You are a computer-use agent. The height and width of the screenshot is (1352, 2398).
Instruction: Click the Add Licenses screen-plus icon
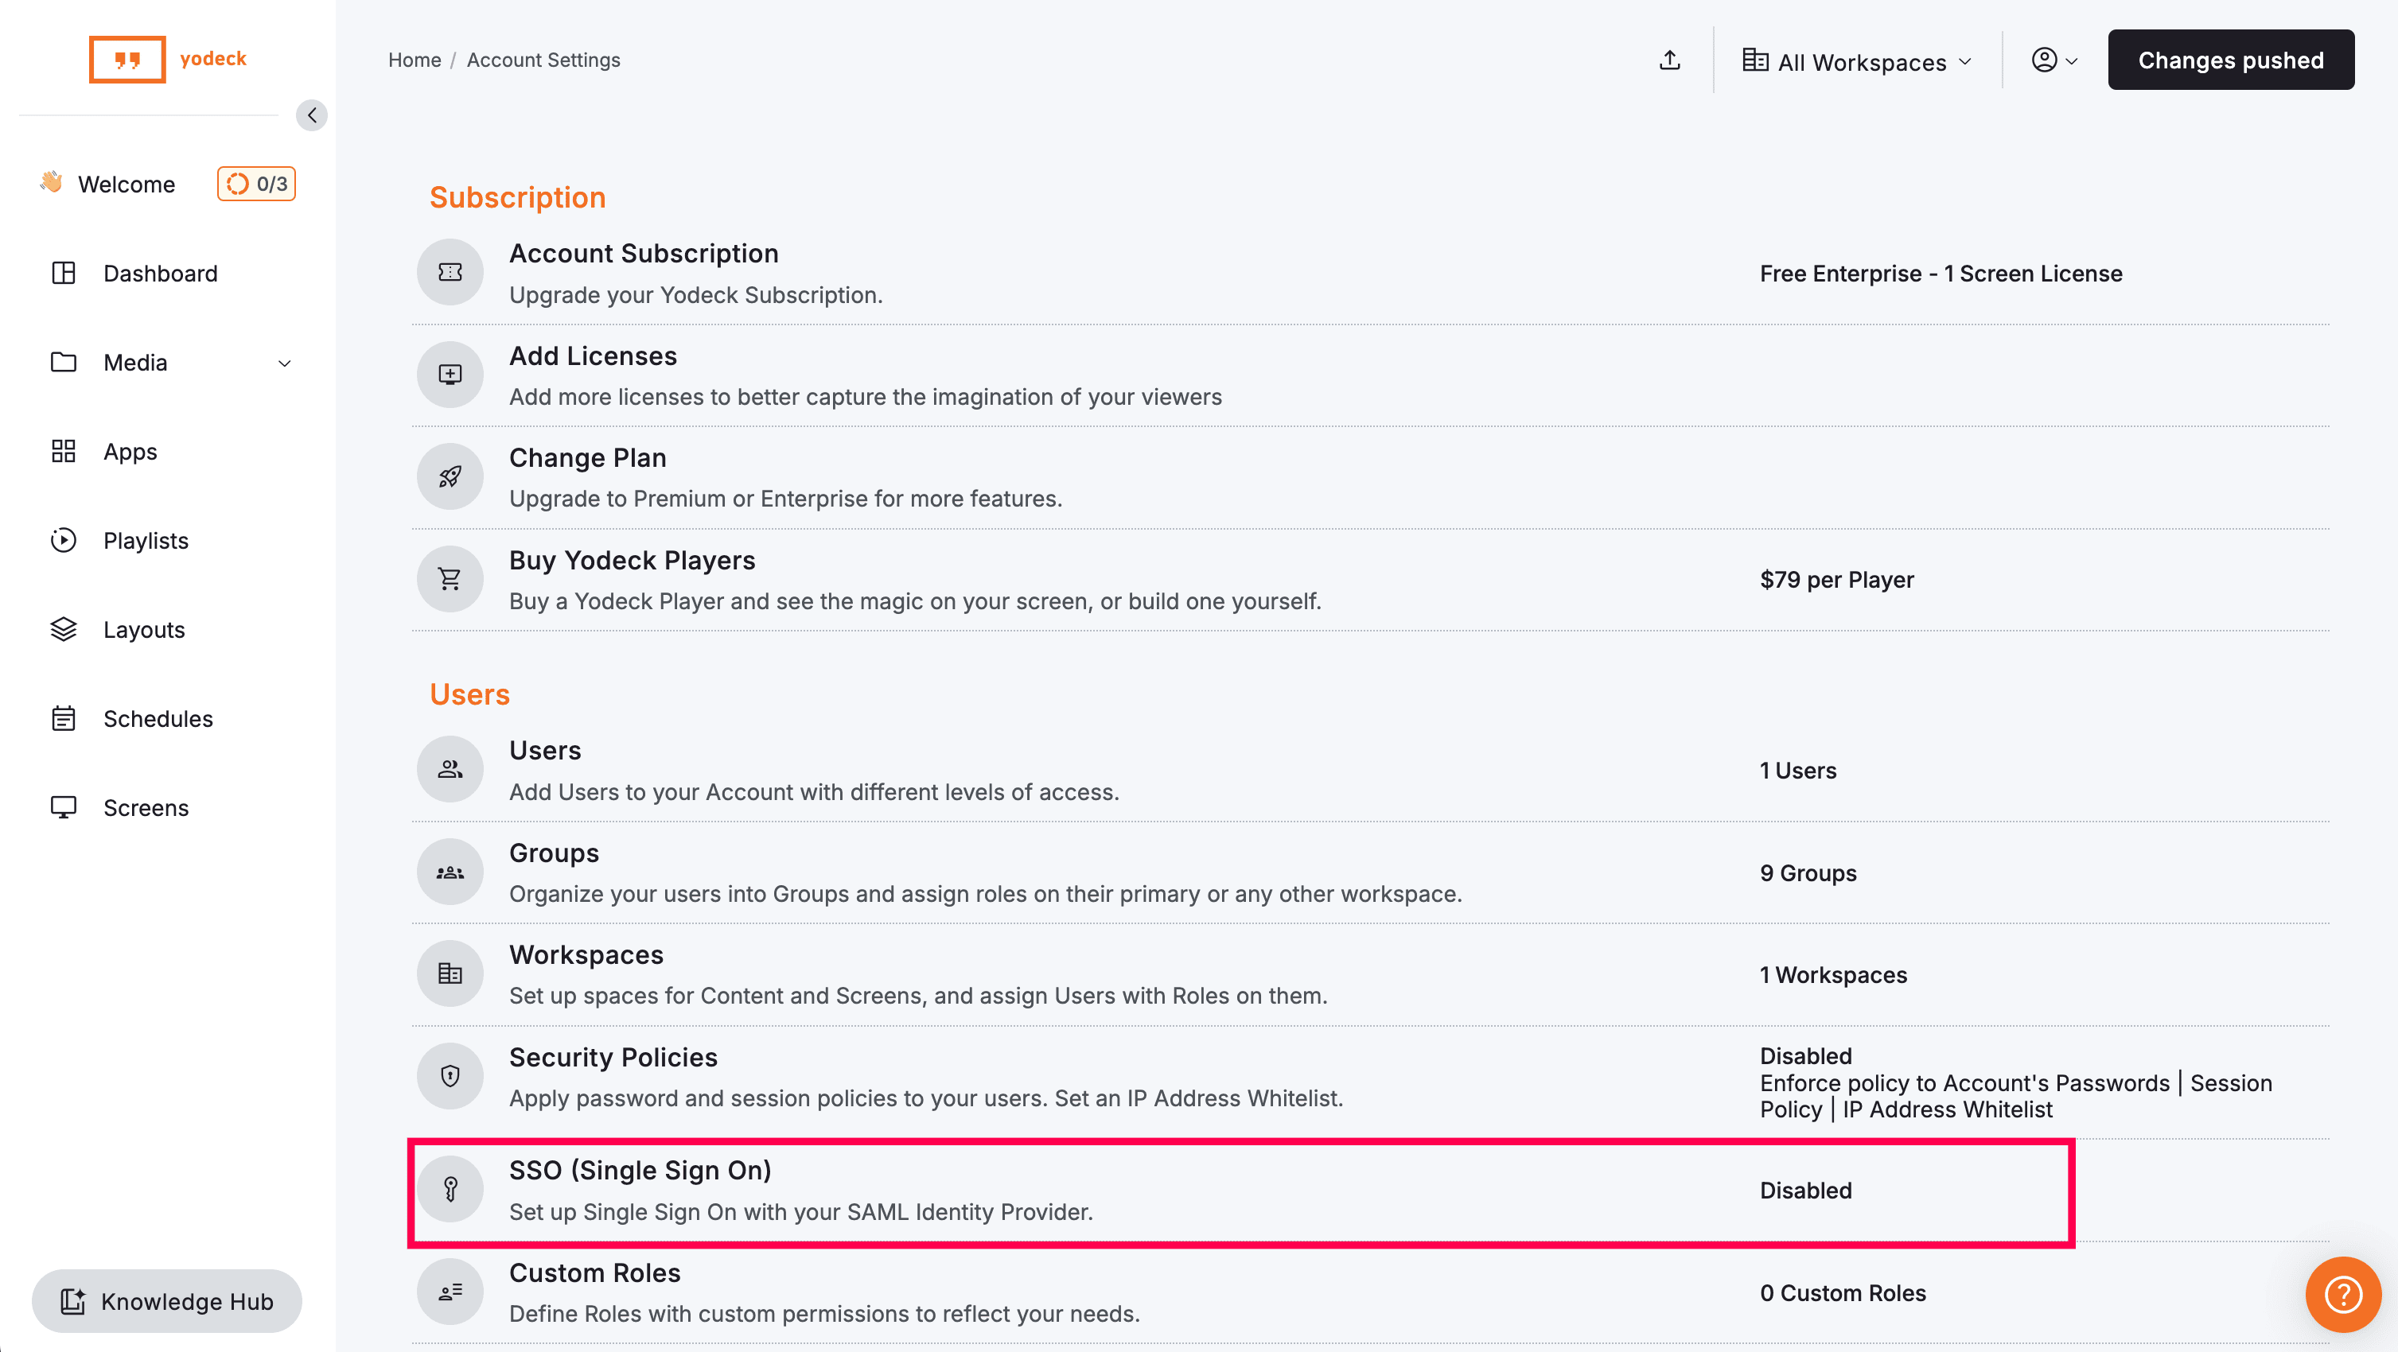pos(450,374)
